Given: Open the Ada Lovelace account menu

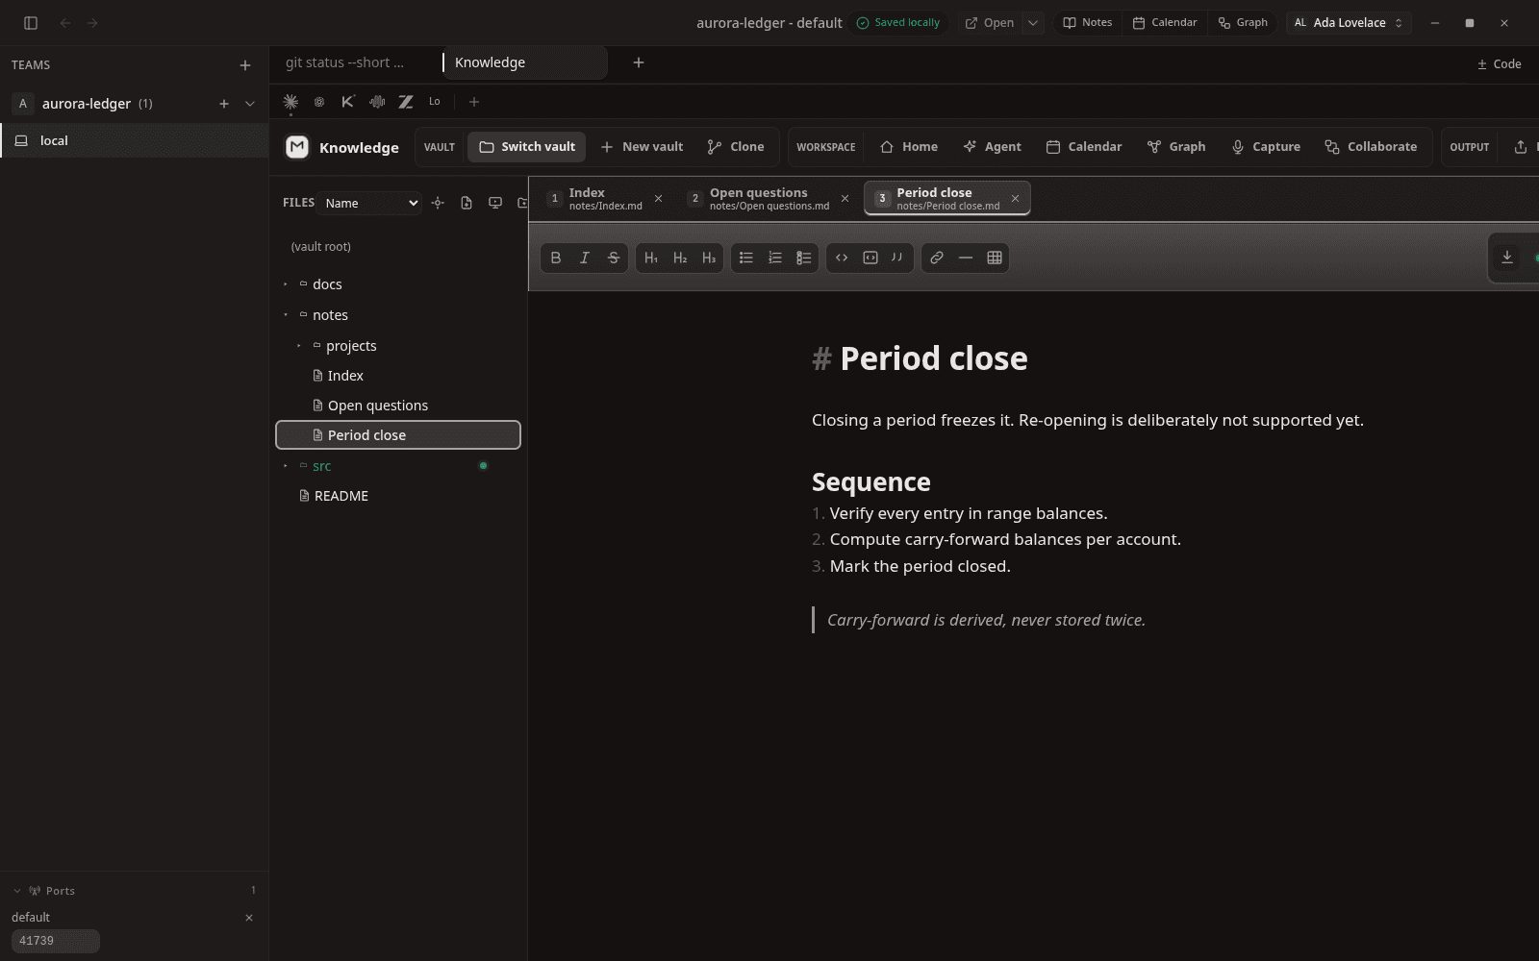Looking at the screenshot, I should point(1349,23).
